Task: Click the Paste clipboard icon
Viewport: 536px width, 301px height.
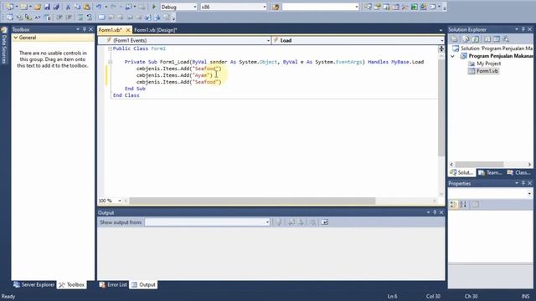Action: click(86, 7)
